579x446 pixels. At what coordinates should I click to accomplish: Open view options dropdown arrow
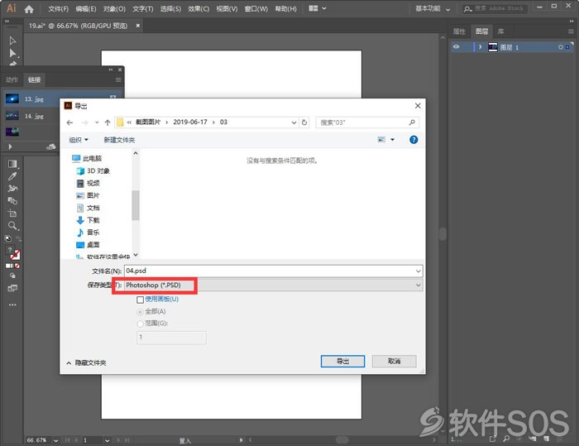(x=392, y=139)
